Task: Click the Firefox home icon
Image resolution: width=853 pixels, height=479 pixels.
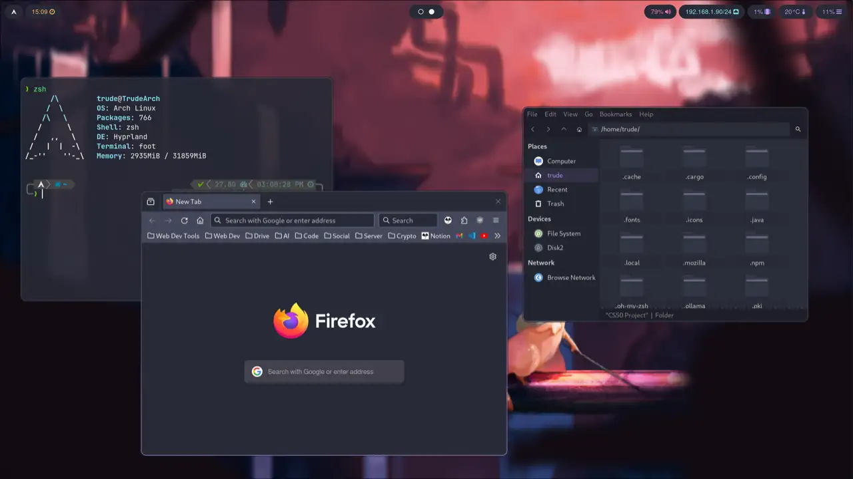Action: [200, 220]
